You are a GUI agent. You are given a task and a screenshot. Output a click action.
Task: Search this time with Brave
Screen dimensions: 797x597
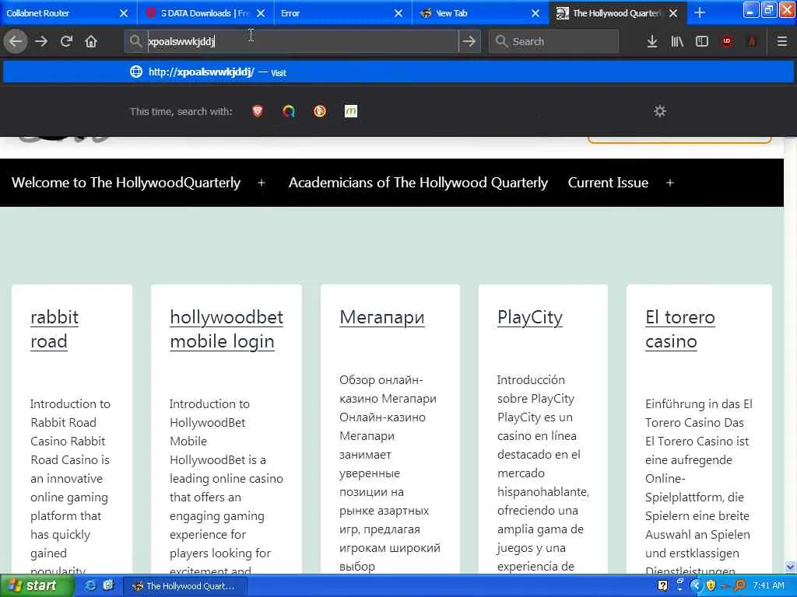258,111
